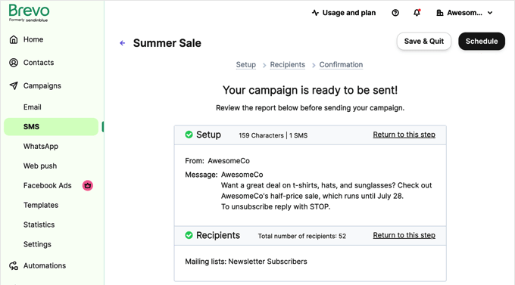This screenshot has width=515, height=285.
Task: Click 'To unsubscribe reply with STOP.' text
Action: (x=276, y=206)
